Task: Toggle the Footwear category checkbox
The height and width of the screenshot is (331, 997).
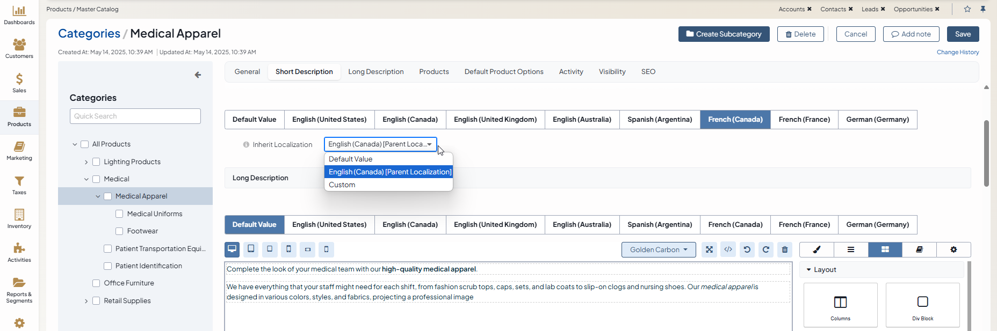Action: pos(119,231)
